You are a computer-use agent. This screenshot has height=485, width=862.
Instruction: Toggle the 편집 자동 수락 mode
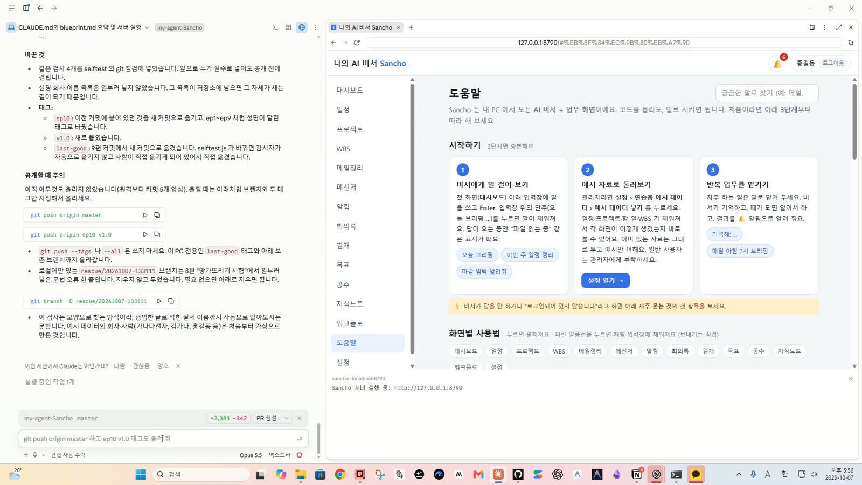coord(68,455)
